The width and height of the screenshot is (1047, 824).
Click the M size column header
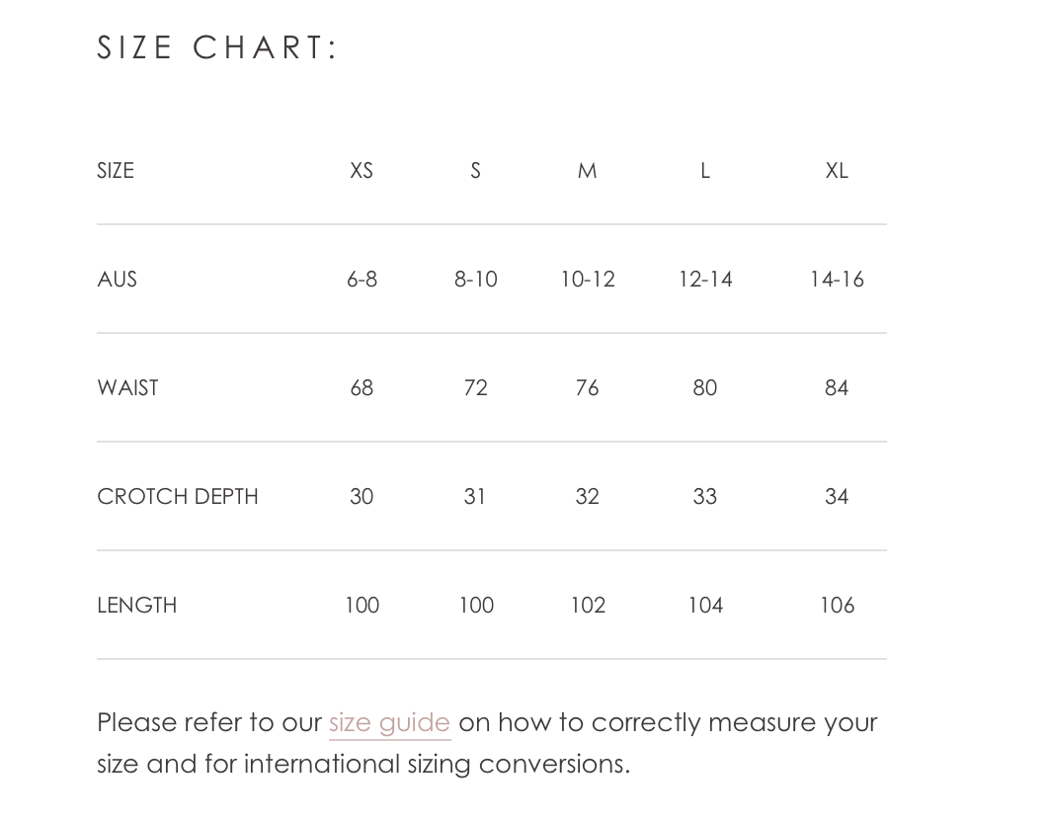pyautogui.click(x=587, y=171)
